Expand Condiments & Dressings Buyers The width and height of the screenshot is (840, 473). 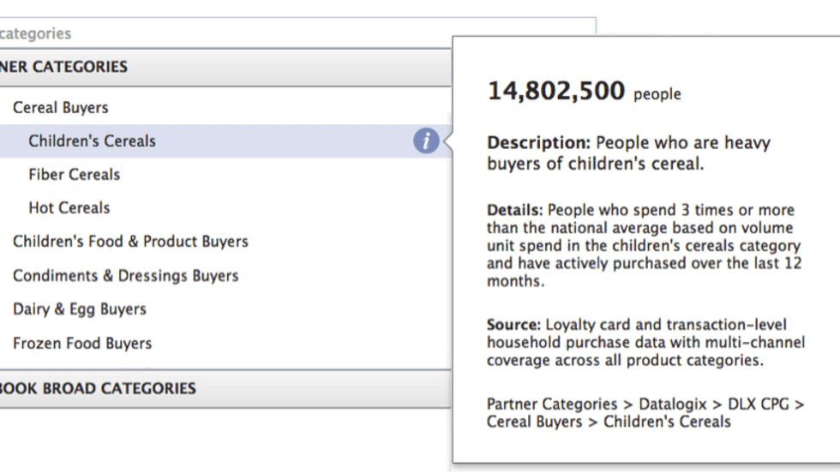click(125, 276)
